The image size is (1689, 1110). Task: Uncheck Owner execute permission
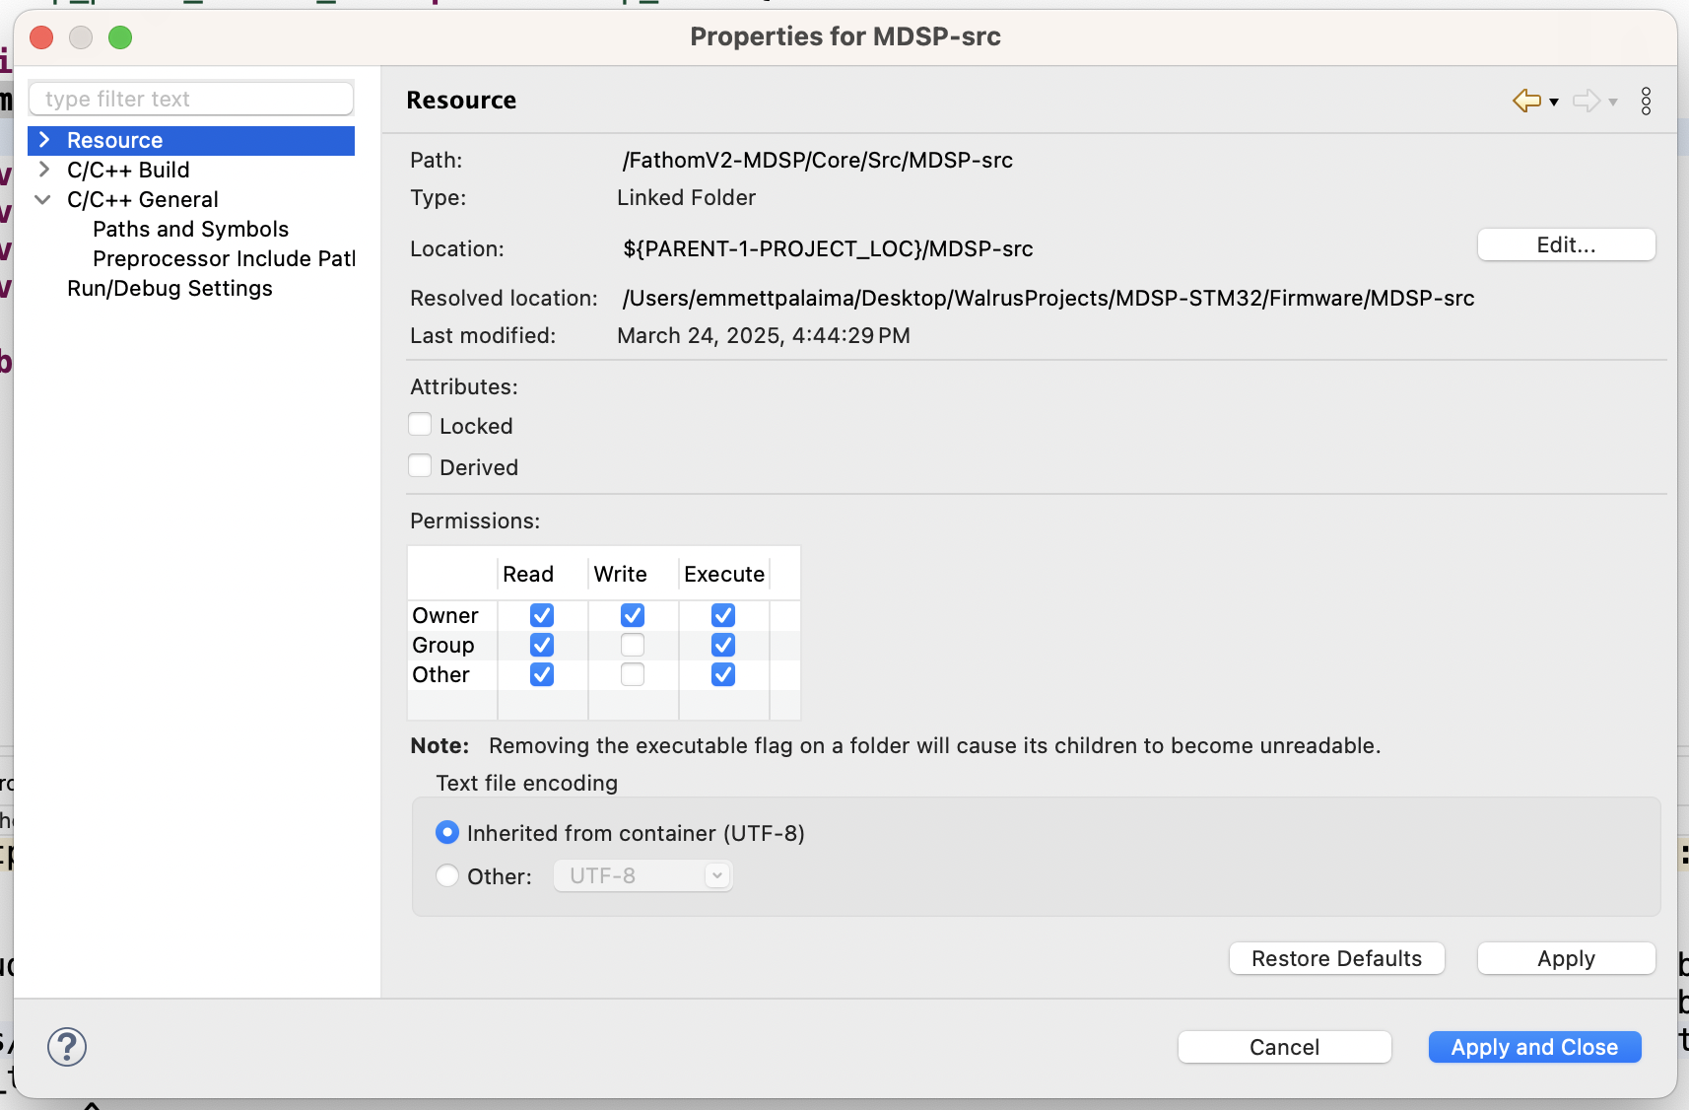723,615
